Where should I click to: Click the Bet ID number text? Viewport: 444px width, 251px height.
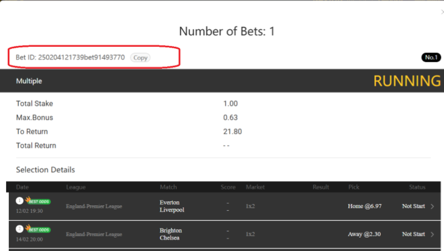[x=81, y=58]
